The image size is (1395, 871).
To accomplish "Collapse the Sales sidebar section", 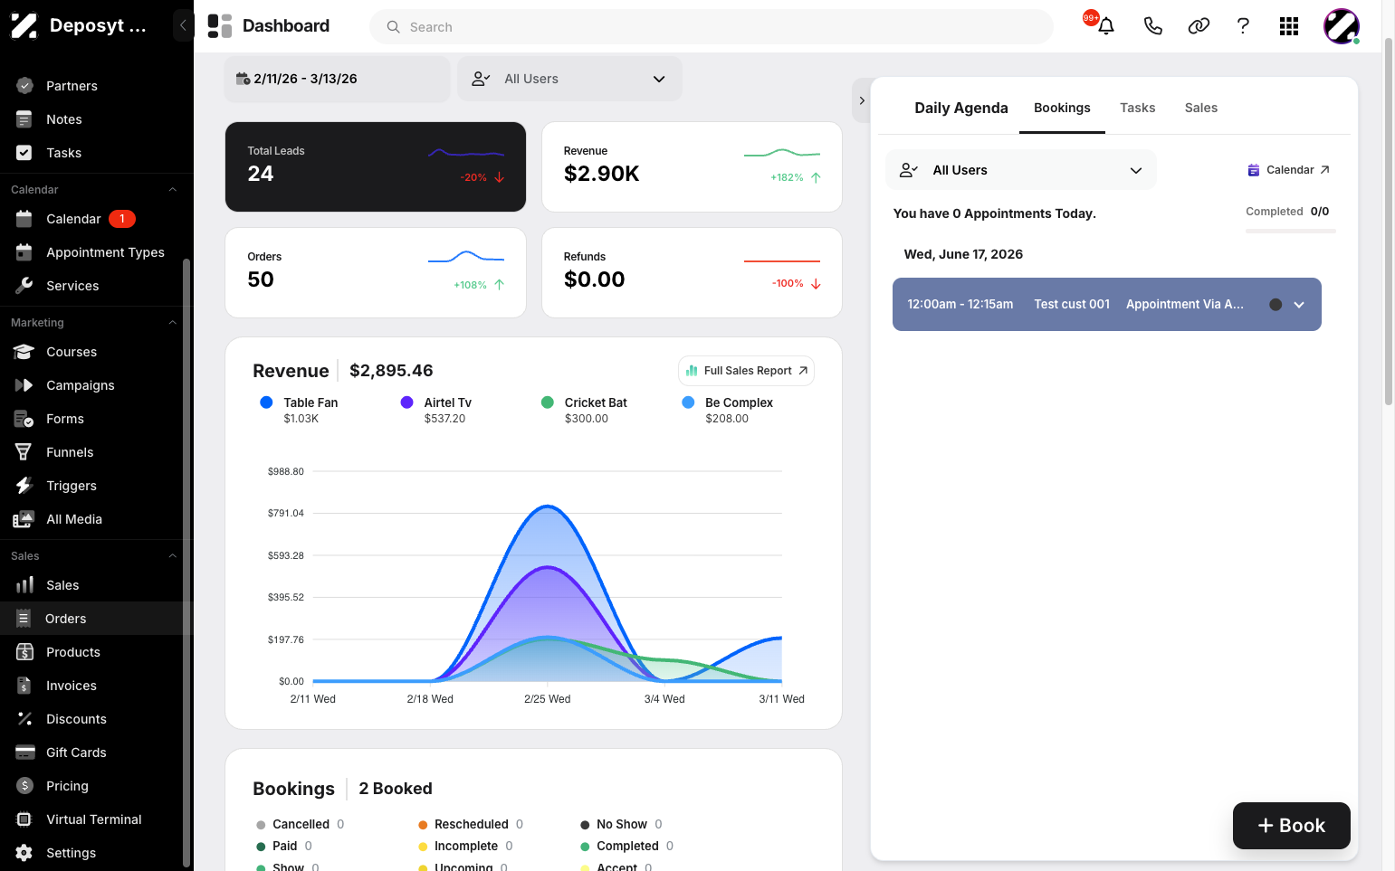I will [x=173, y=556].
